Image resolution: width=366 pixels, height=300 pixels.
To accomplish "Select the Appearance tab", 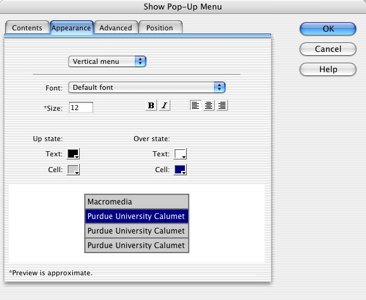I will click(x=71, y=28).
